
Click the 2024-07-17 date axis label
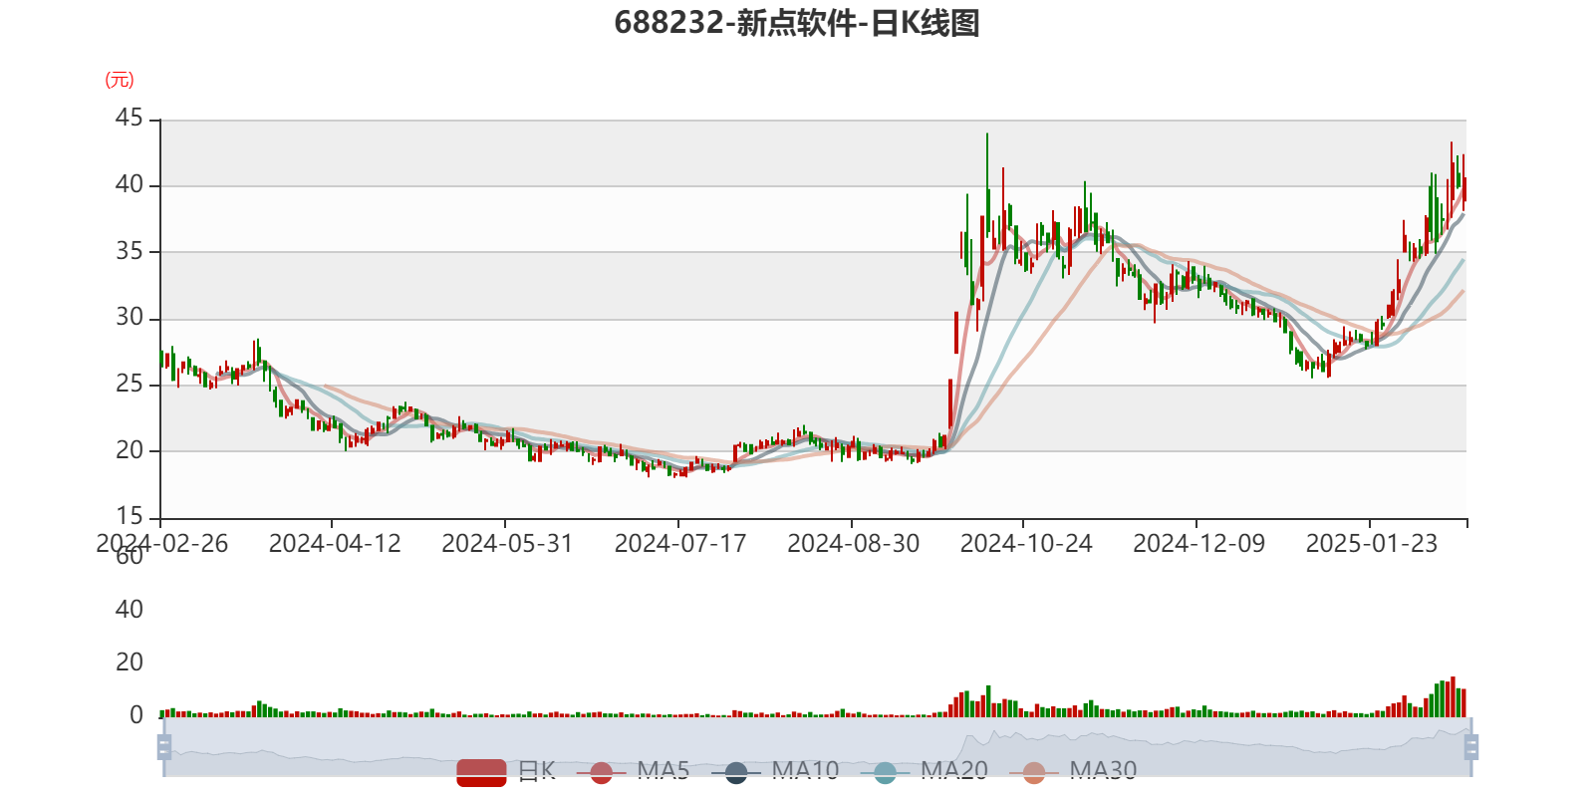coord(680,543)
